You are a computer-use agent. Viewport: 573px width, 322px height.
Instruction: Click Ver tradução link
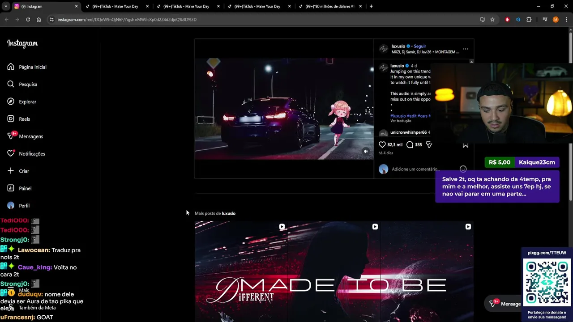(x=401, y=121)
